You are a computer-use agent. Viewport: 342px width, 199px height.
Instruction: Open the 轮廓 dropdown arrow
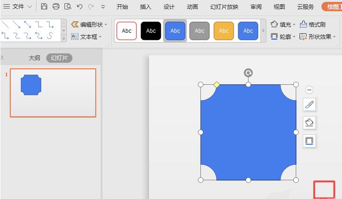click(x=294, y=37)
